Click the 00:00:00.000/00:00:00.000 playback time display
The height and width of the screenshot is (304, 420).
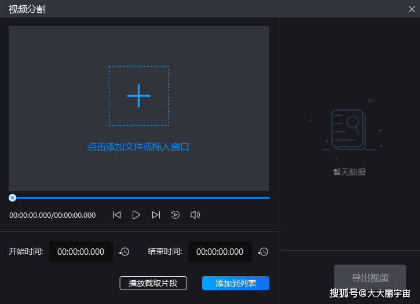coord(52,215)
